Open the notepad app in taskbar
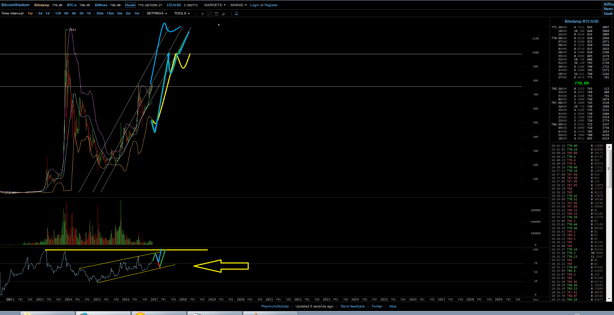 tap(215, 313)
